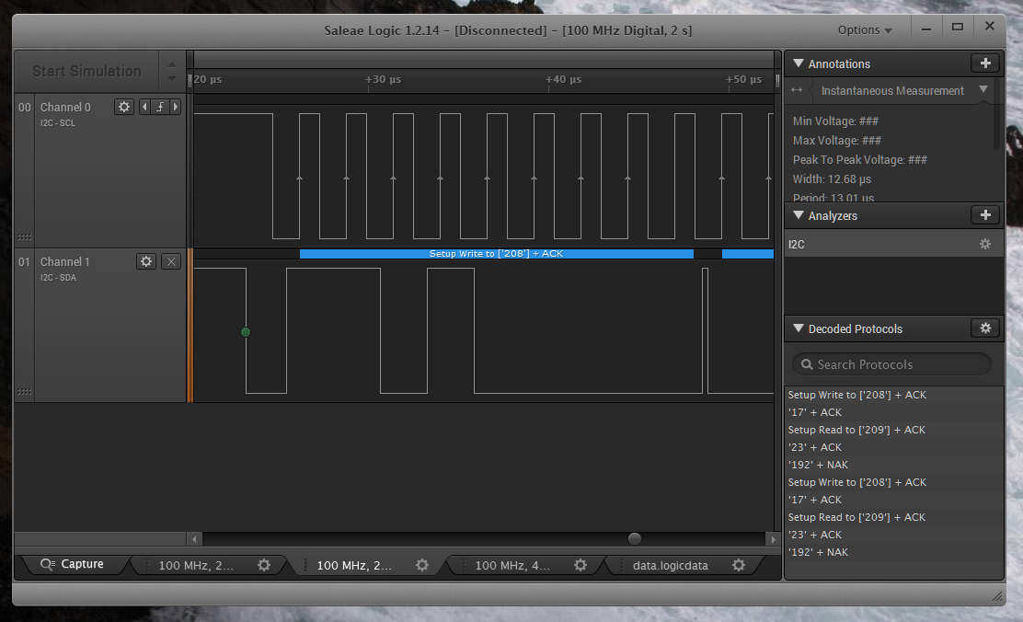Increase sample count with up arrow
The width and height of the screenshot is (1023, 622).
point(172,64)
